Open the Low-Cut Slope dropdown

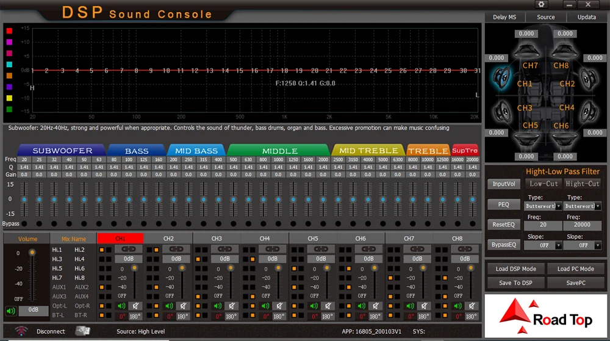(544, 245)
